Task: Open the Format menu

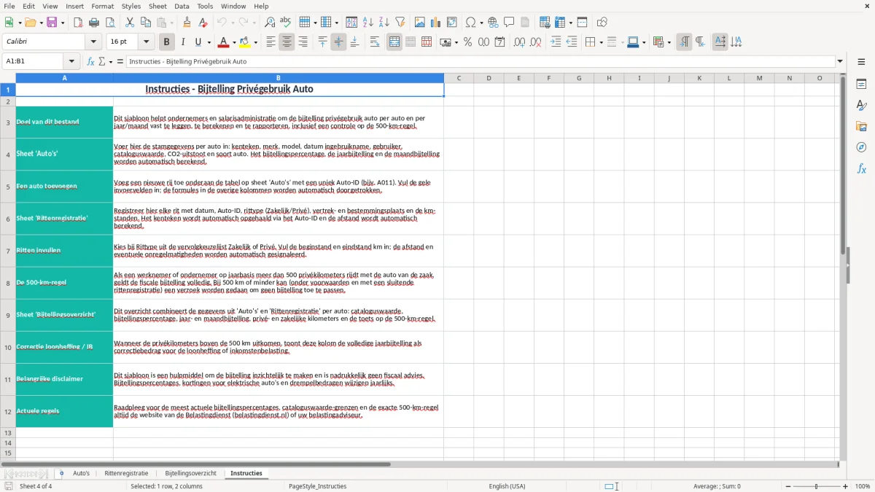Action: point(102,6)
